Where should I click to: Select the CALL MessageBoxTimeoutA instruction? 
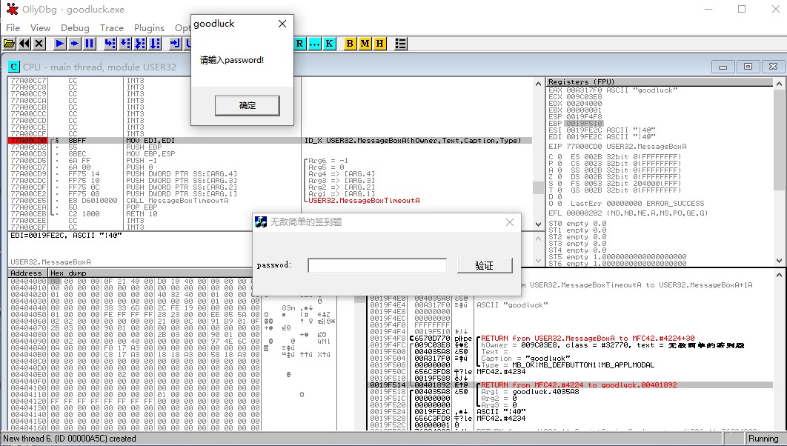(x=178, y=200)
